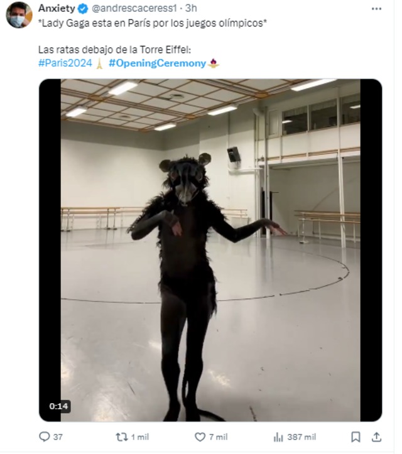Open the #OpeningCeremony hashtag link
The width and height of the screenshot is (402, 454).
click(x=157, y=63)
